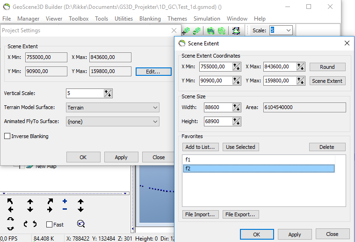Open the File menu
Viewport: 355px width, 242px height.
(x=7, y=19)
